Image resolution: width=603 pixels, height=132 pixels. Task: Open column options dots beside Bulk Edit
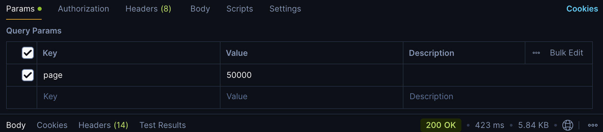(x=536, y=53)
